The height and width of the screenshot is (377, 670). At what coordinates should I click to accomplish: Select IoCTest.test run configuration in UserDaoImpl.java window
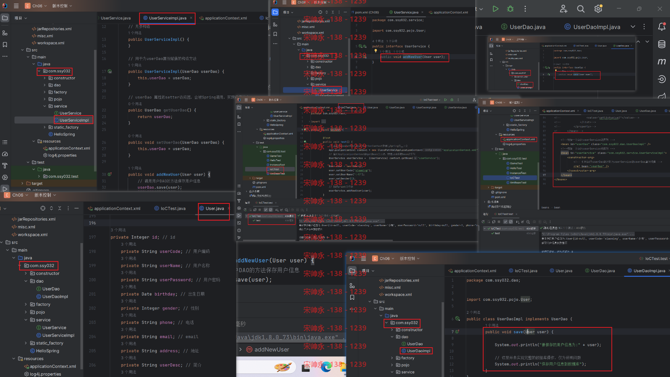(653, 259)
